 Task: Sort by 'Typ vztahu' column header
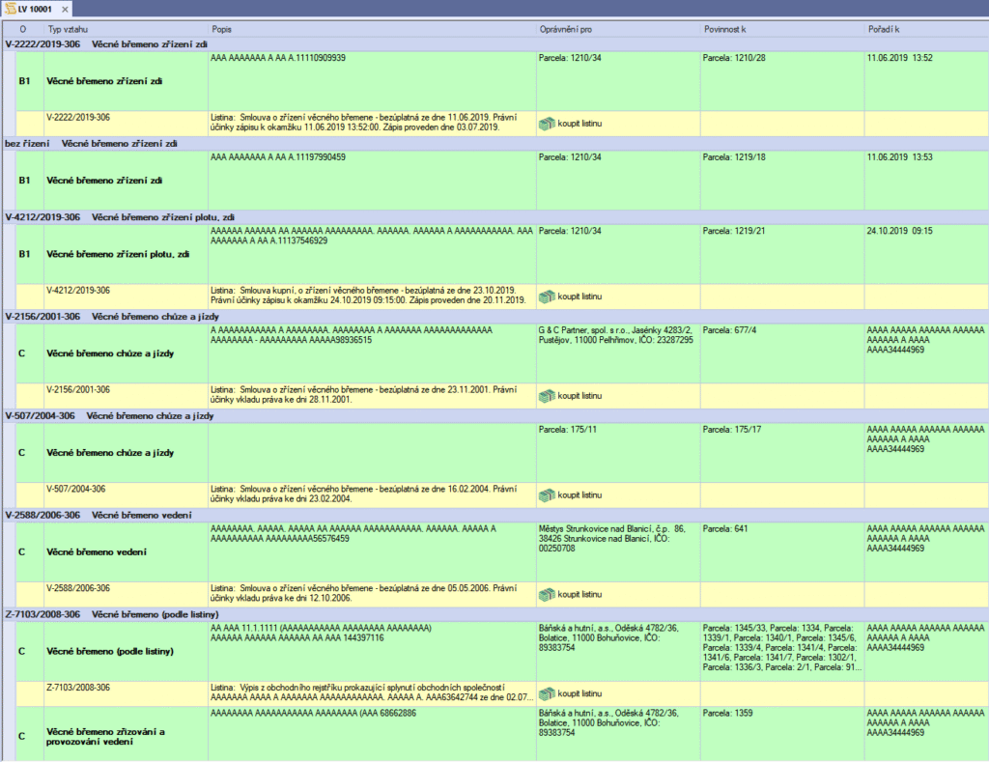click(127, 29)
